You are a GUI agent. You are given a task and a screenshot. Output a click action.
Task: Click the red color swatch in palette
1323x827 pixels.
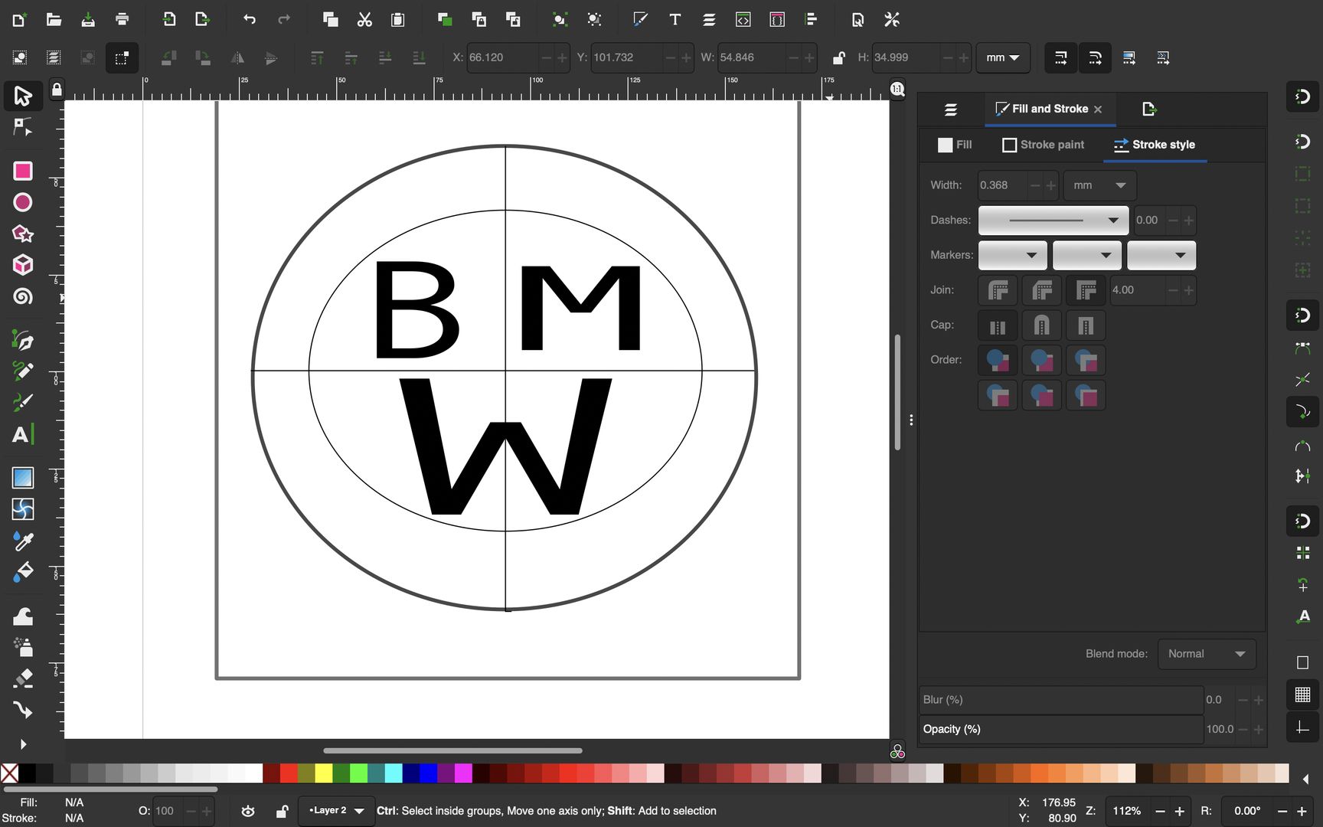tap(289, 773)
